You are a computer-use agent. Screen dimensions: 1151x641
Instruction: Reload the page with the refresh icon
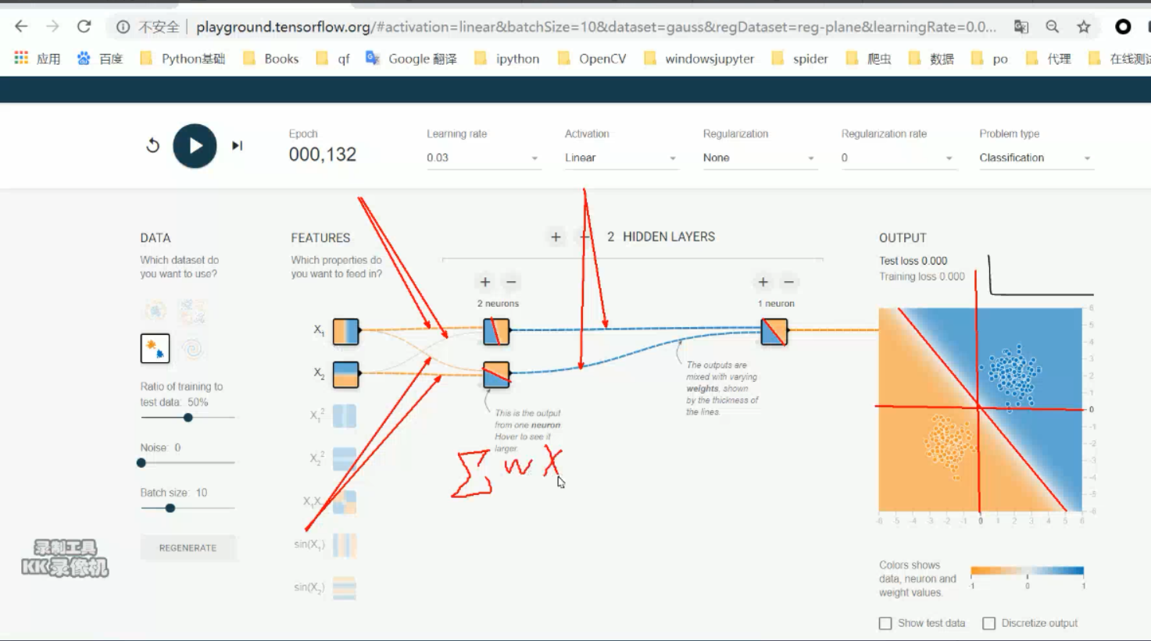click(84, 27)
